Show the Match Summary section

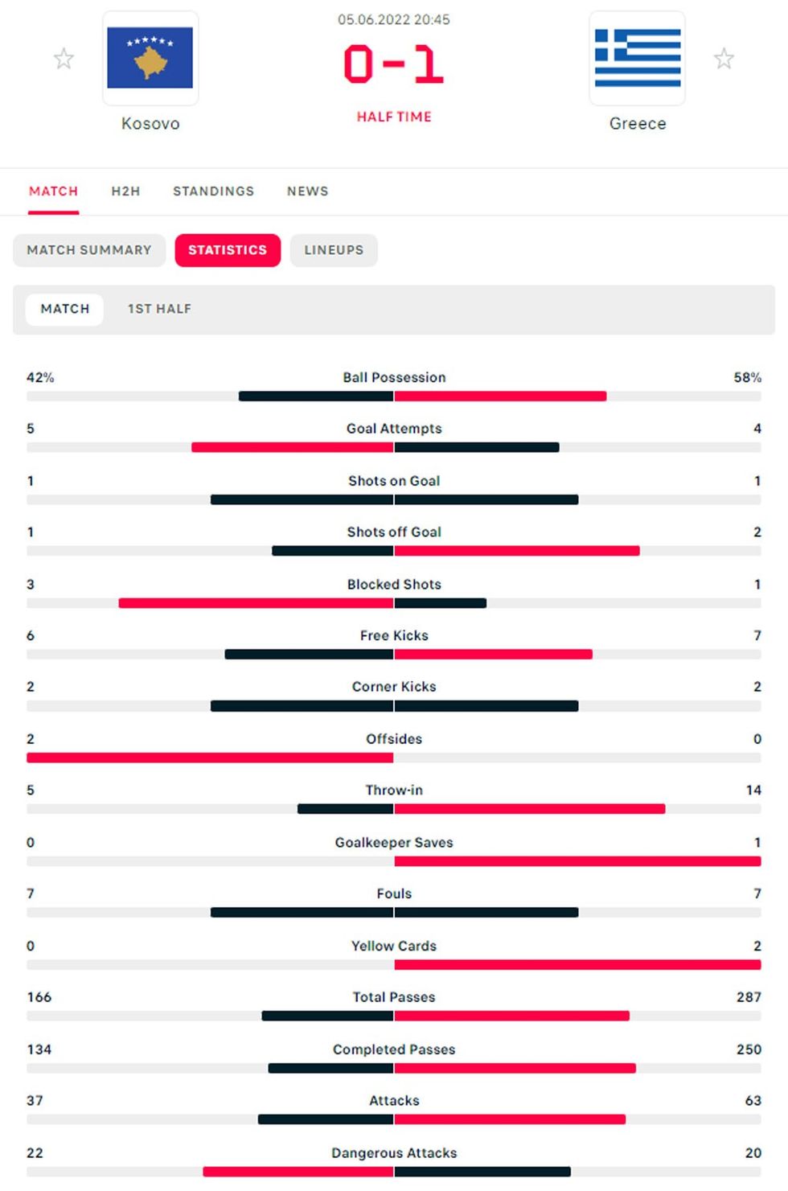coord(89,250)
